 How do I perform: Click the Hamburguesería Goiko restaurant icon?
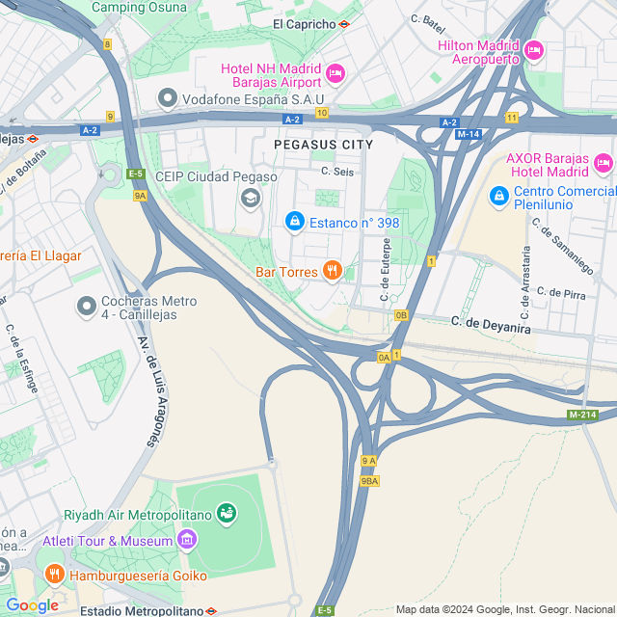pos(55,575)
